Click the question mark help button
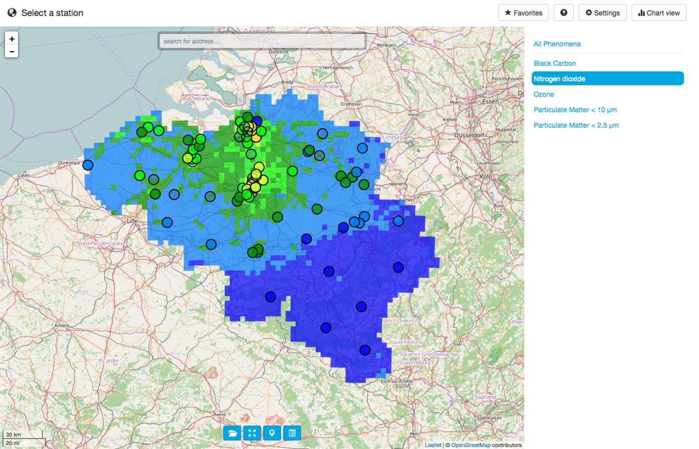Image resolution: width=699 pixels, height=449 pixels. pos(564,13)
